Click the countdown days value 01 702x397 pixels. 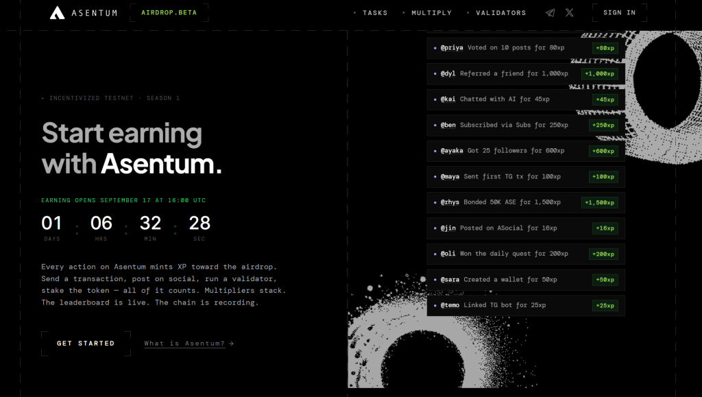coord(51,223)
